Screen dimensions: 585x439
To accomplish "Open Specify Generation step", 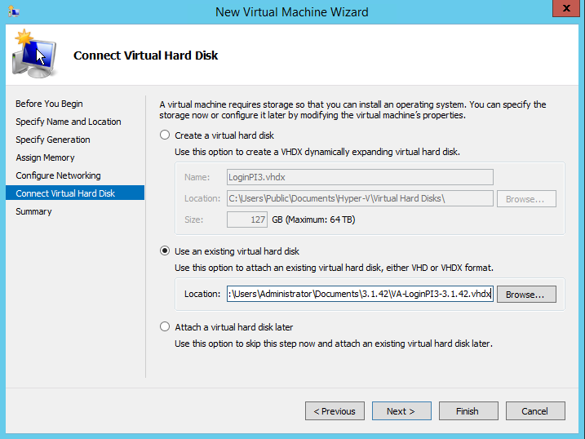I will [x=53, y=140].
